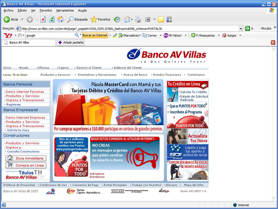Click Defensor del Cliente link
278x209 pixels.
[128, 68]
